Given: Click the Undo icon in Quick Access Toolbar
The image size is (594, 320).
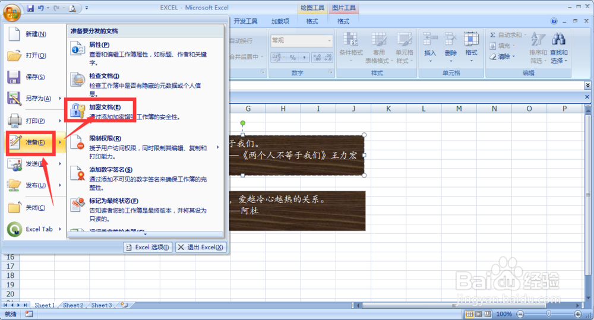Looking at the screenshot, I should 41,8.
